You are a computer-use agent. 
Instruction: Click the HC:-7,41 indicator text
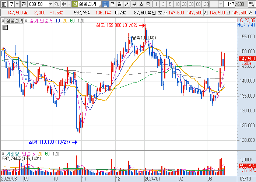246,25
